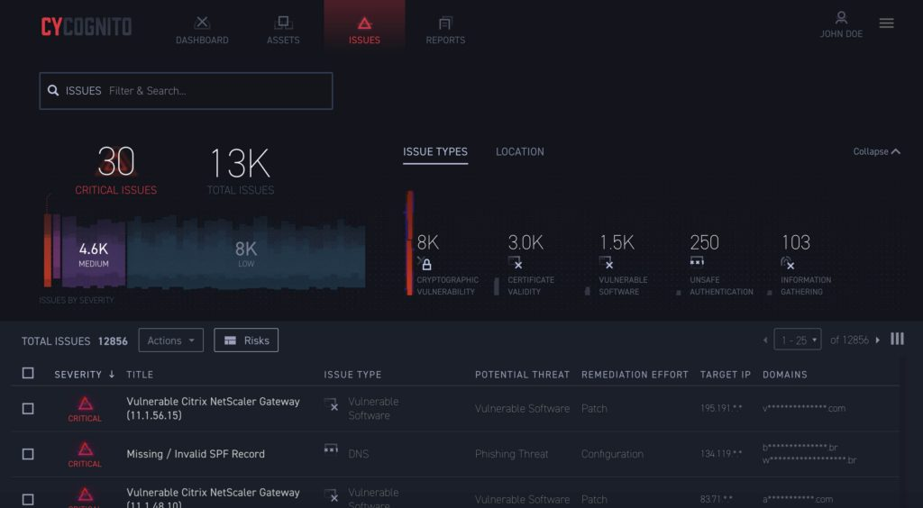Screen dimensions: 923x508
Task: Select the 8K Low severity bar
Action: pos(246,253)
